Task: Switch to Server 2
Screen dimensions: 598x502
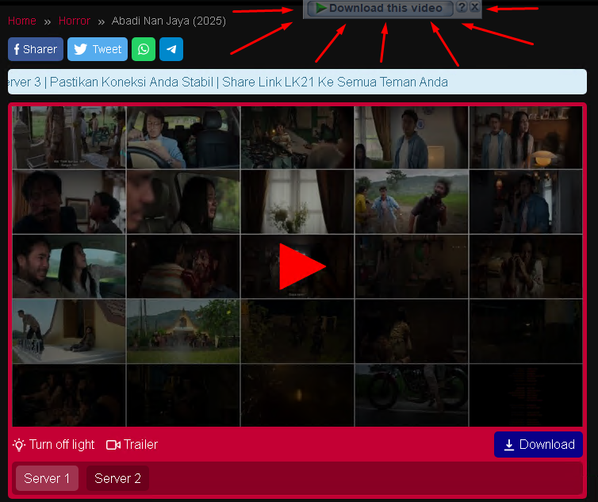Action: (x=117, y=478)
